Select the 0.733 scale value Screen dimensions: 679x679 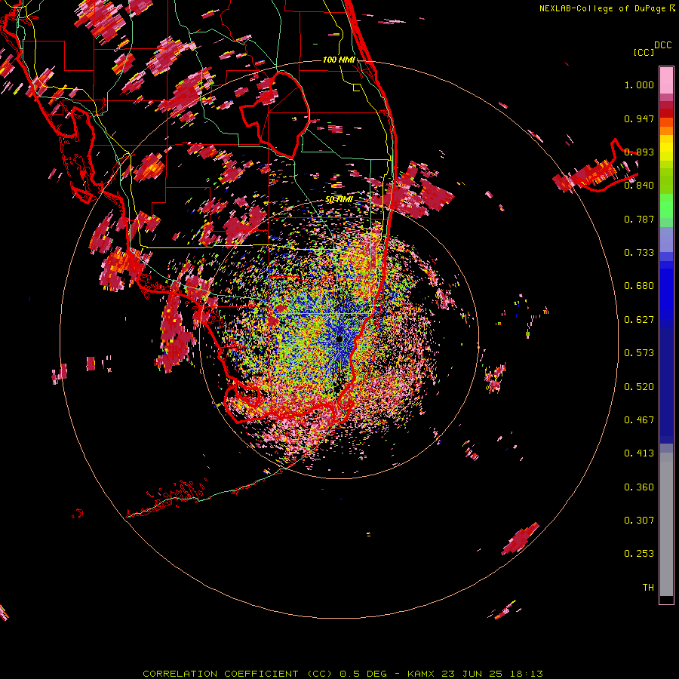[639, 253]
